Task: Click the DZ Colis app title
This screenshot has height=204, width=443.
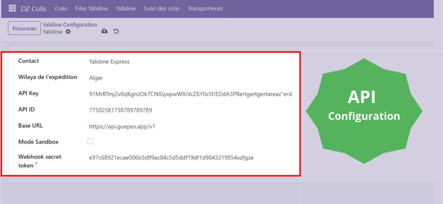Action: 34,9
